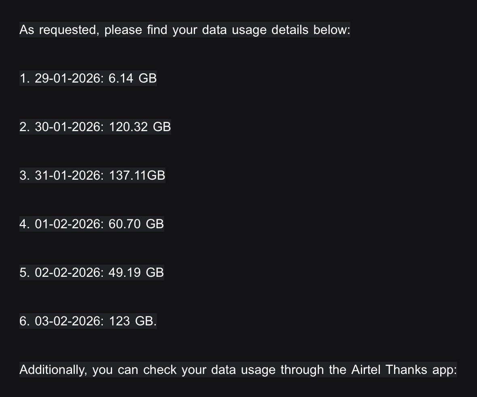Select the 60.70 GB usage value
Screen dimensions: 477x397
tap(136, 224)
